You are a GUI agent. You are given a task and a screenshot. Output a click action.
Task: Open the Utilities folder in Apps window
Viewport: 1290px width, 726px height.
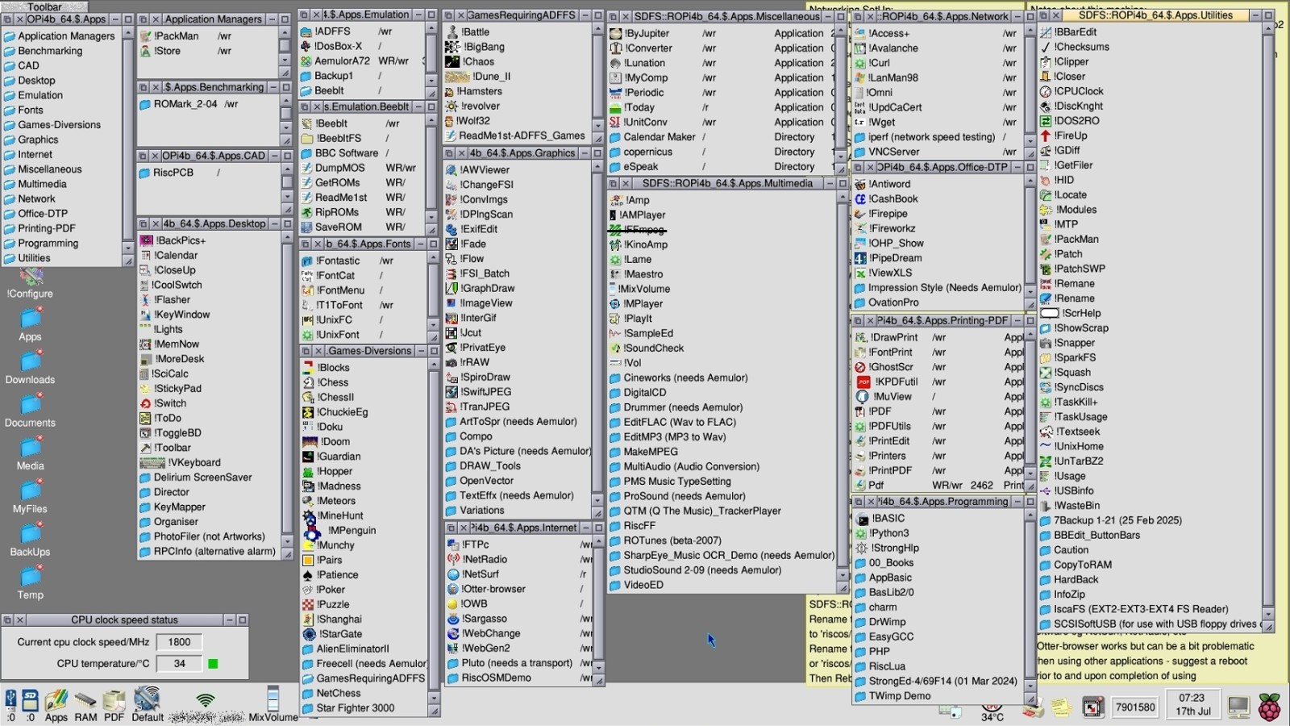[x=27, y=258]
